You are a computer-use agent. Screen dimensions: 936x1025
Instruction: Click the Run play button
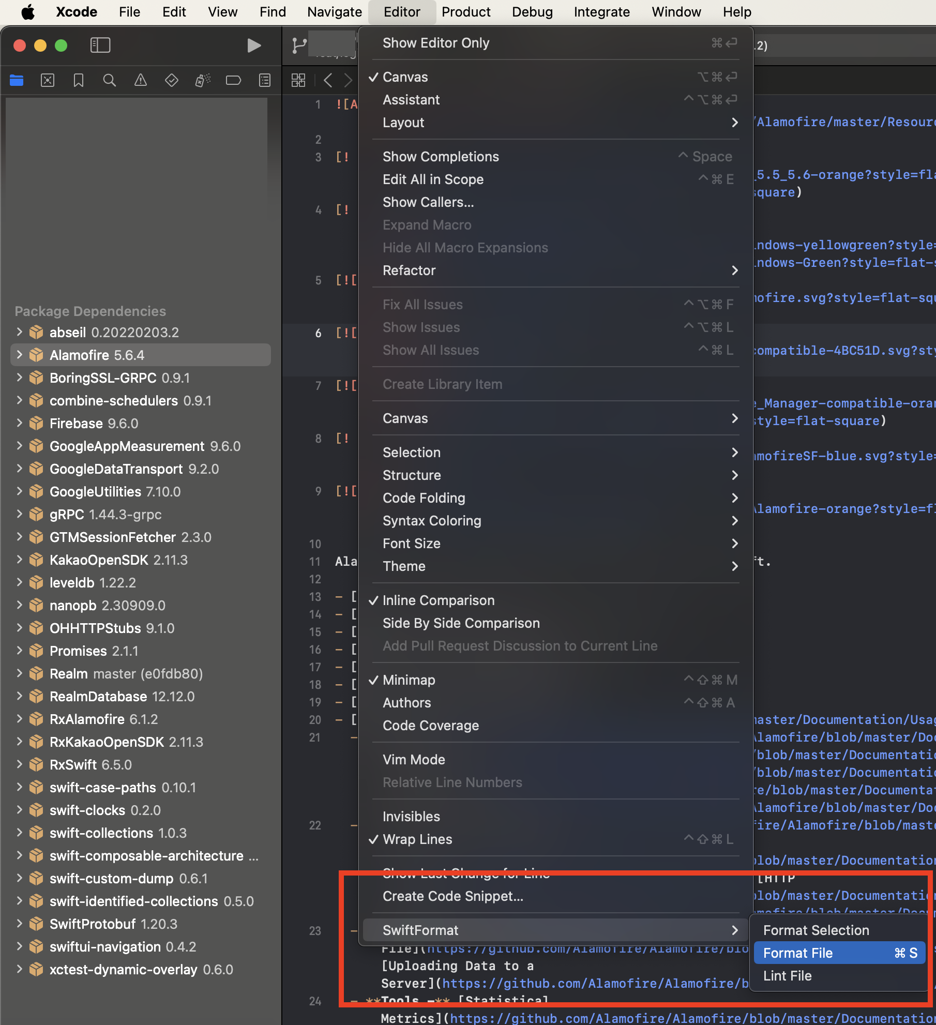pos(254,46)
